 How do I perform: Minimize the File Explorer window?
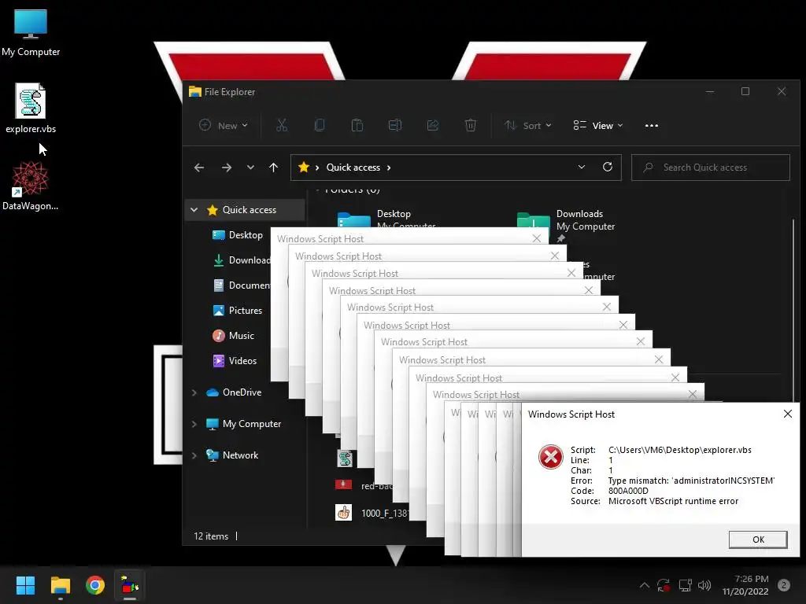(x=710, y=91)
